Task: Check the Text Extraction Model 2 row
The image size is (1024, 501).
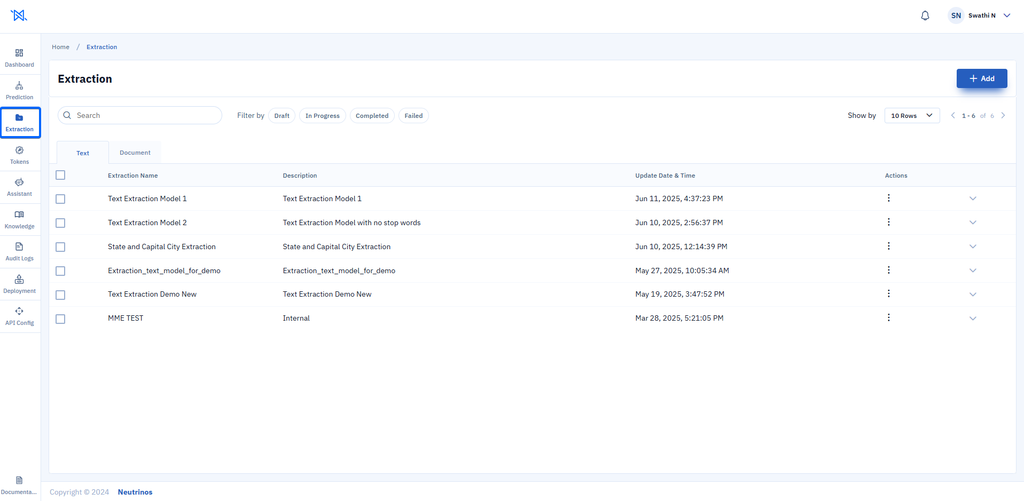Action: pos(60,223)
